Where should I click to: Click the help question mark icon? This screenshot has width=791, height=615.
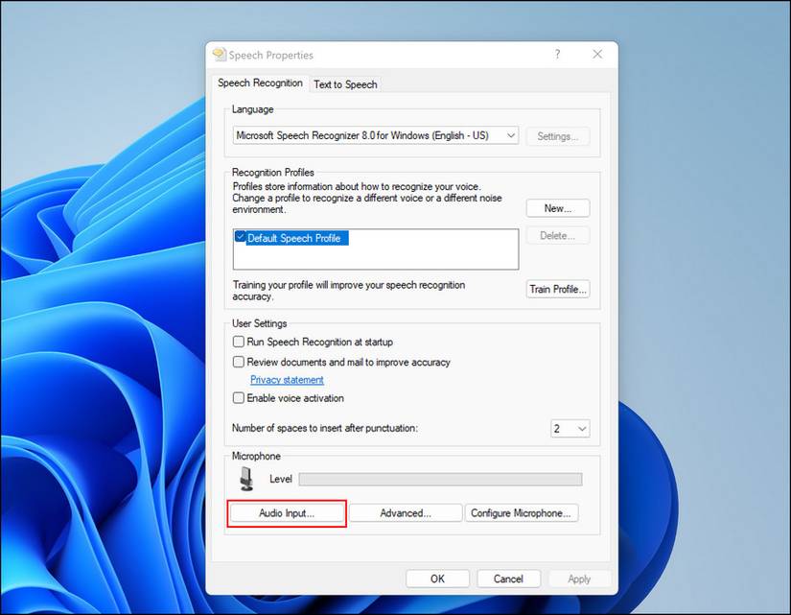(x=557, y=55)
